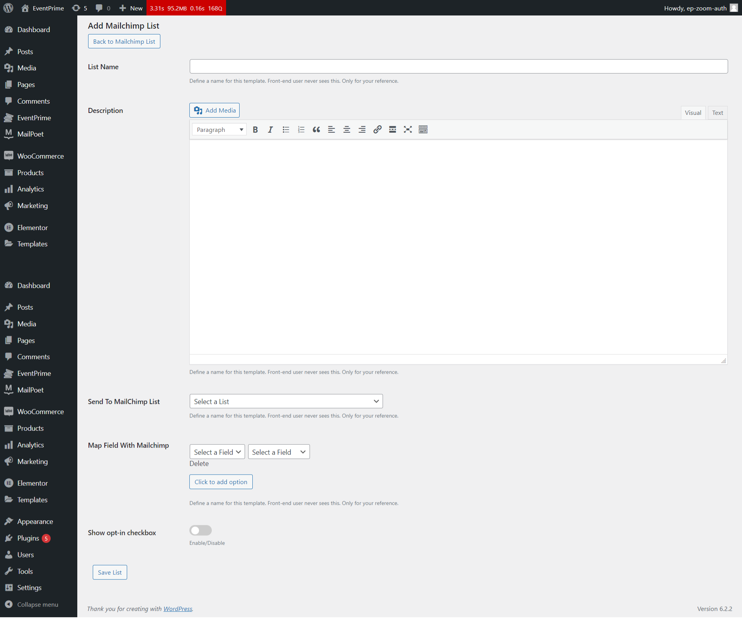Expand the first Select a Field dropdown
The image size is (742, 618).
tap(217, 452)
